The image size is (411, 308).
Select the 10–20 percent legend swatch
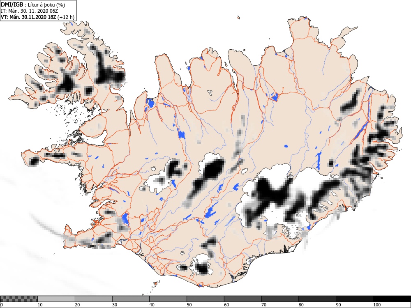point(56,299)
